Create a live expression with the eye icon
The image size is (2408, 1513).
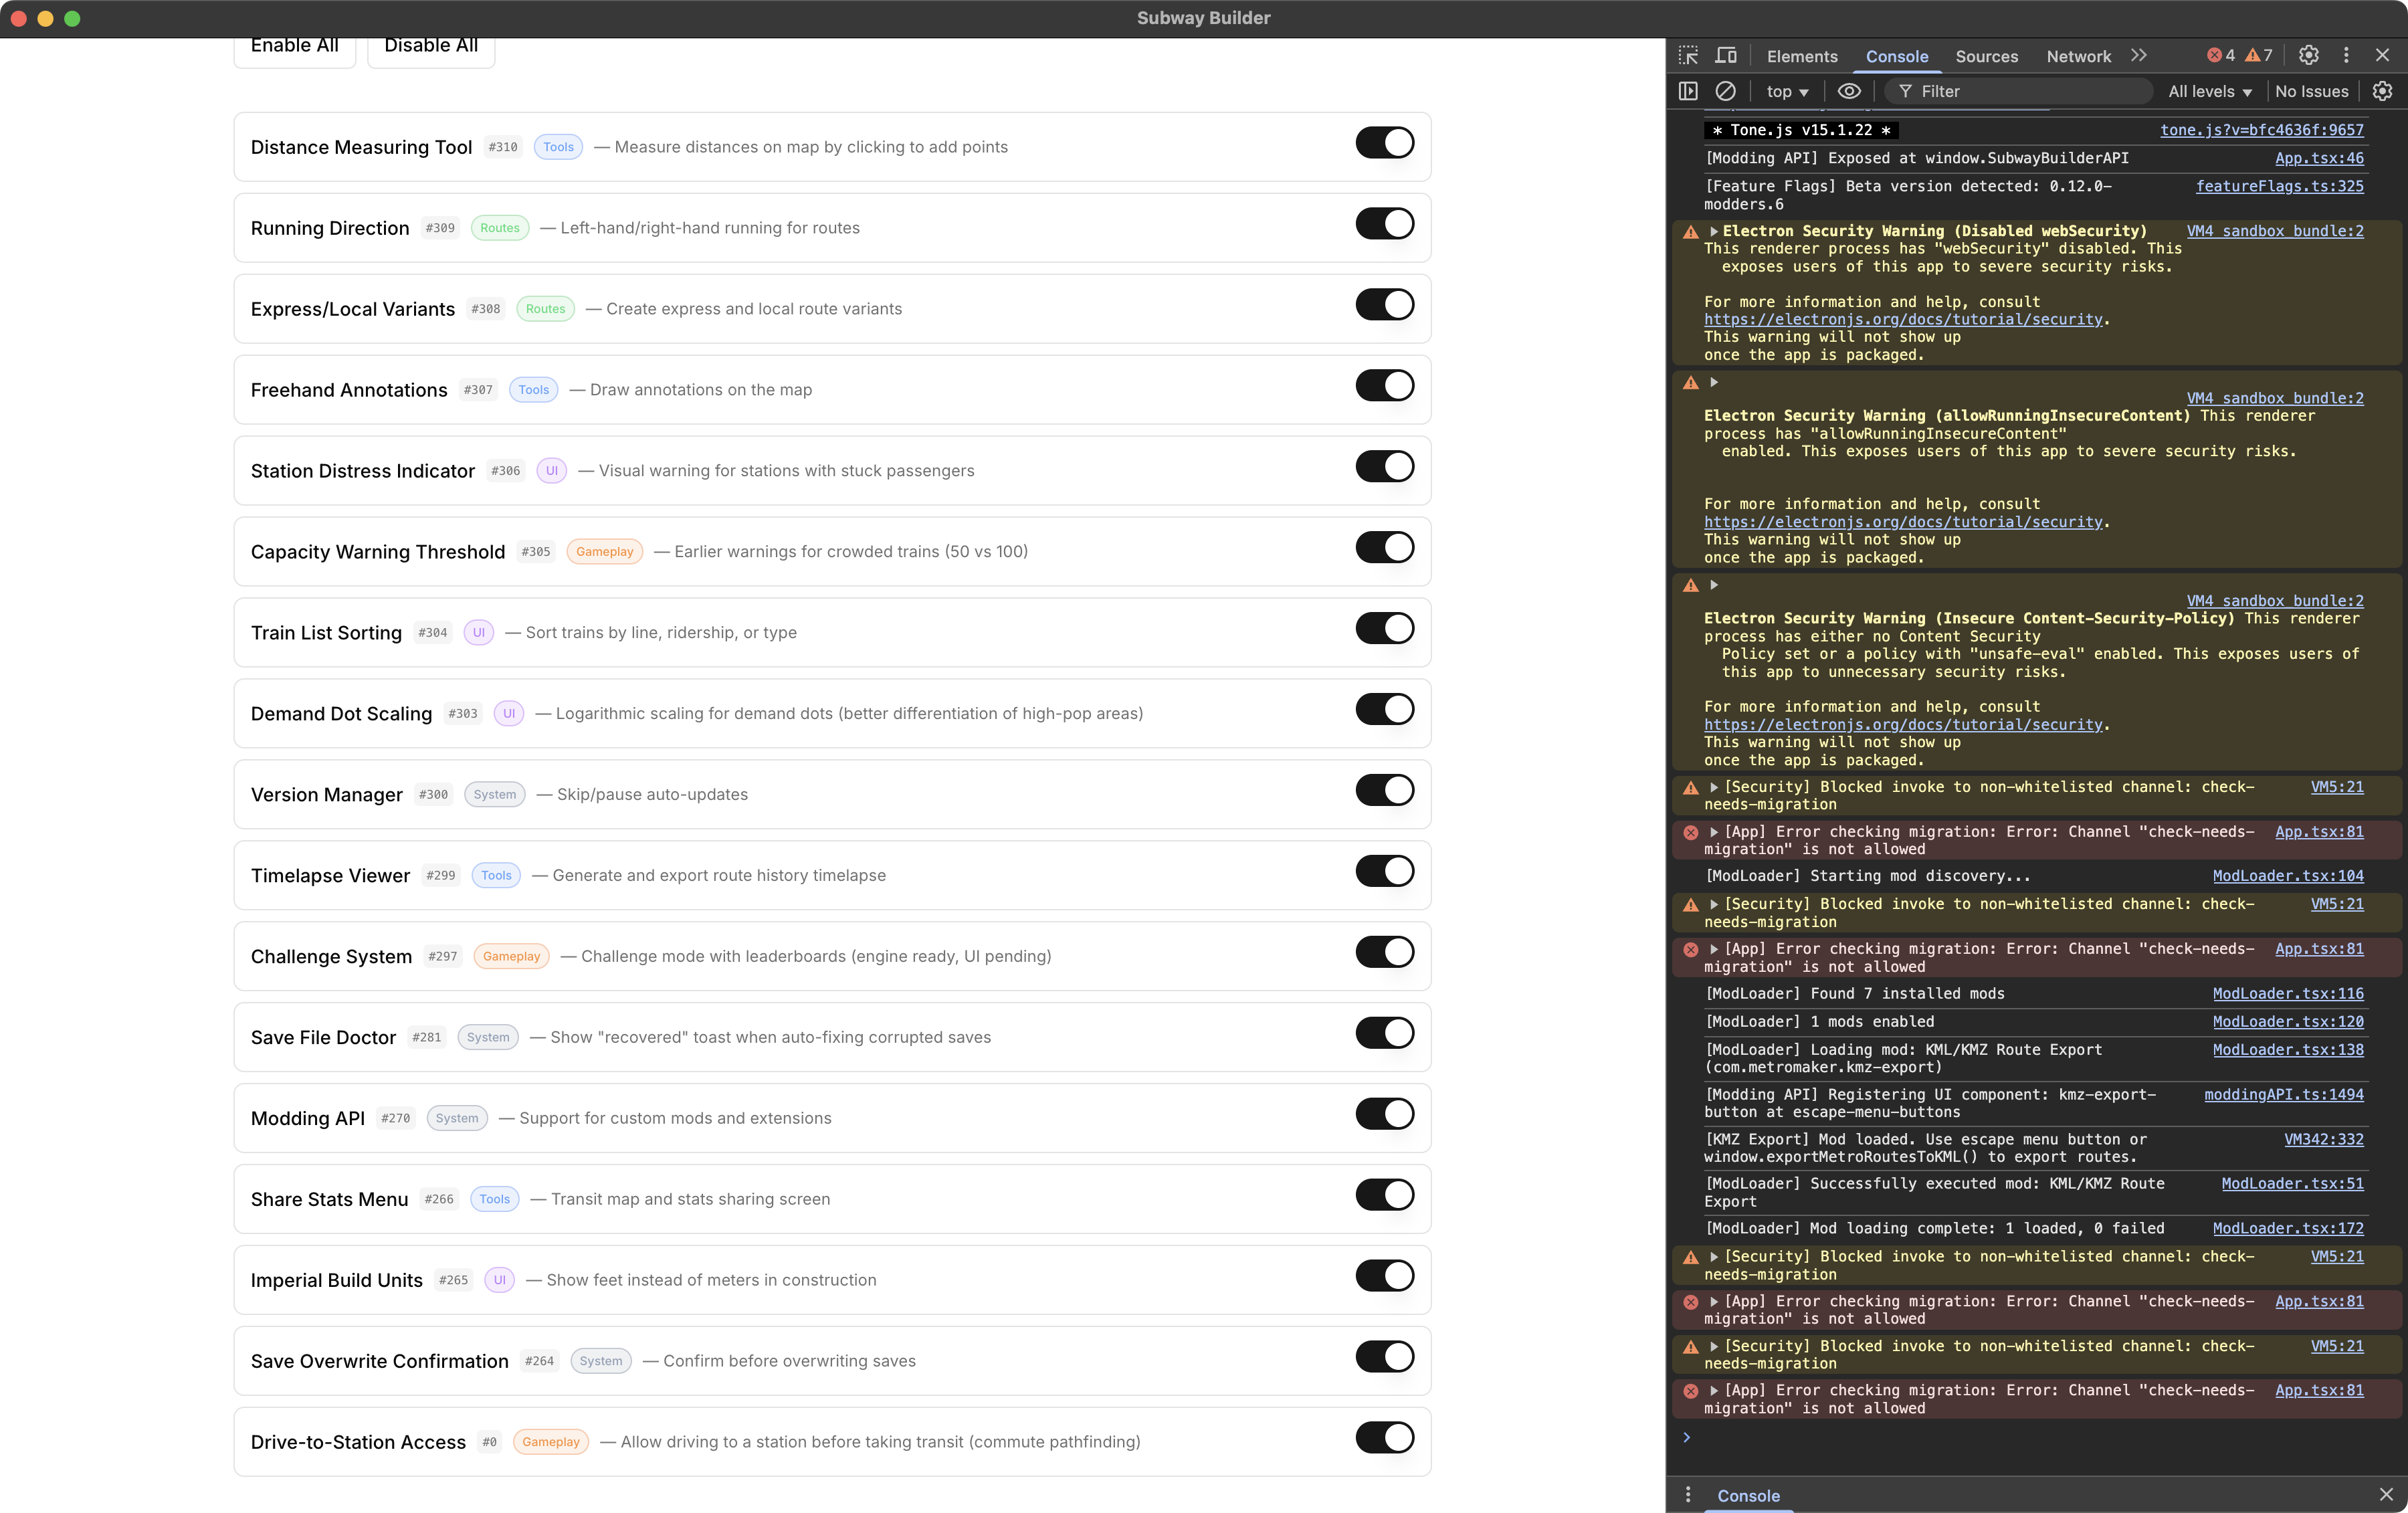(1849, 91)
